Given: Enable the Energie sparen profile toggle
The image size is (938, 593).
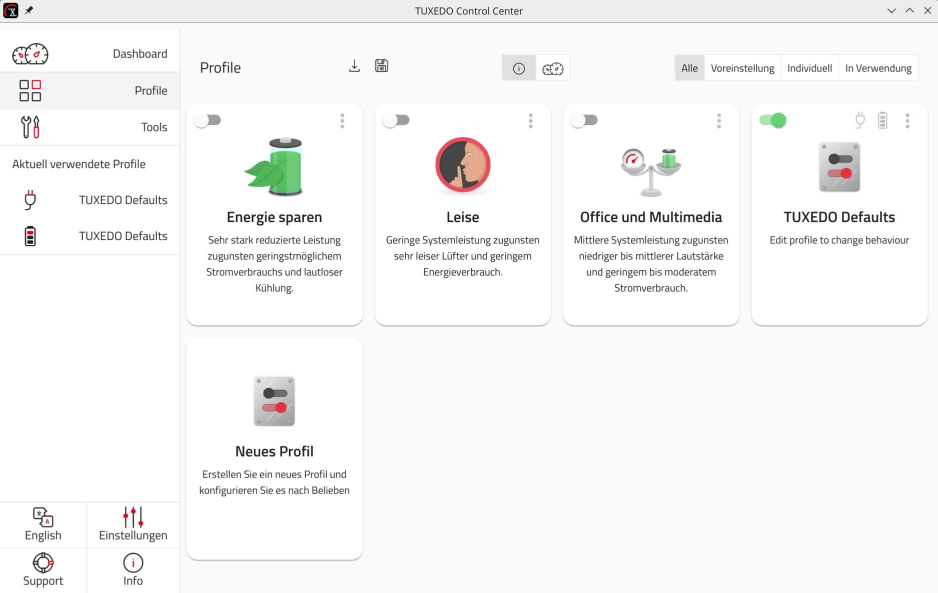Looking at the screenshot, I should point(208,120).
